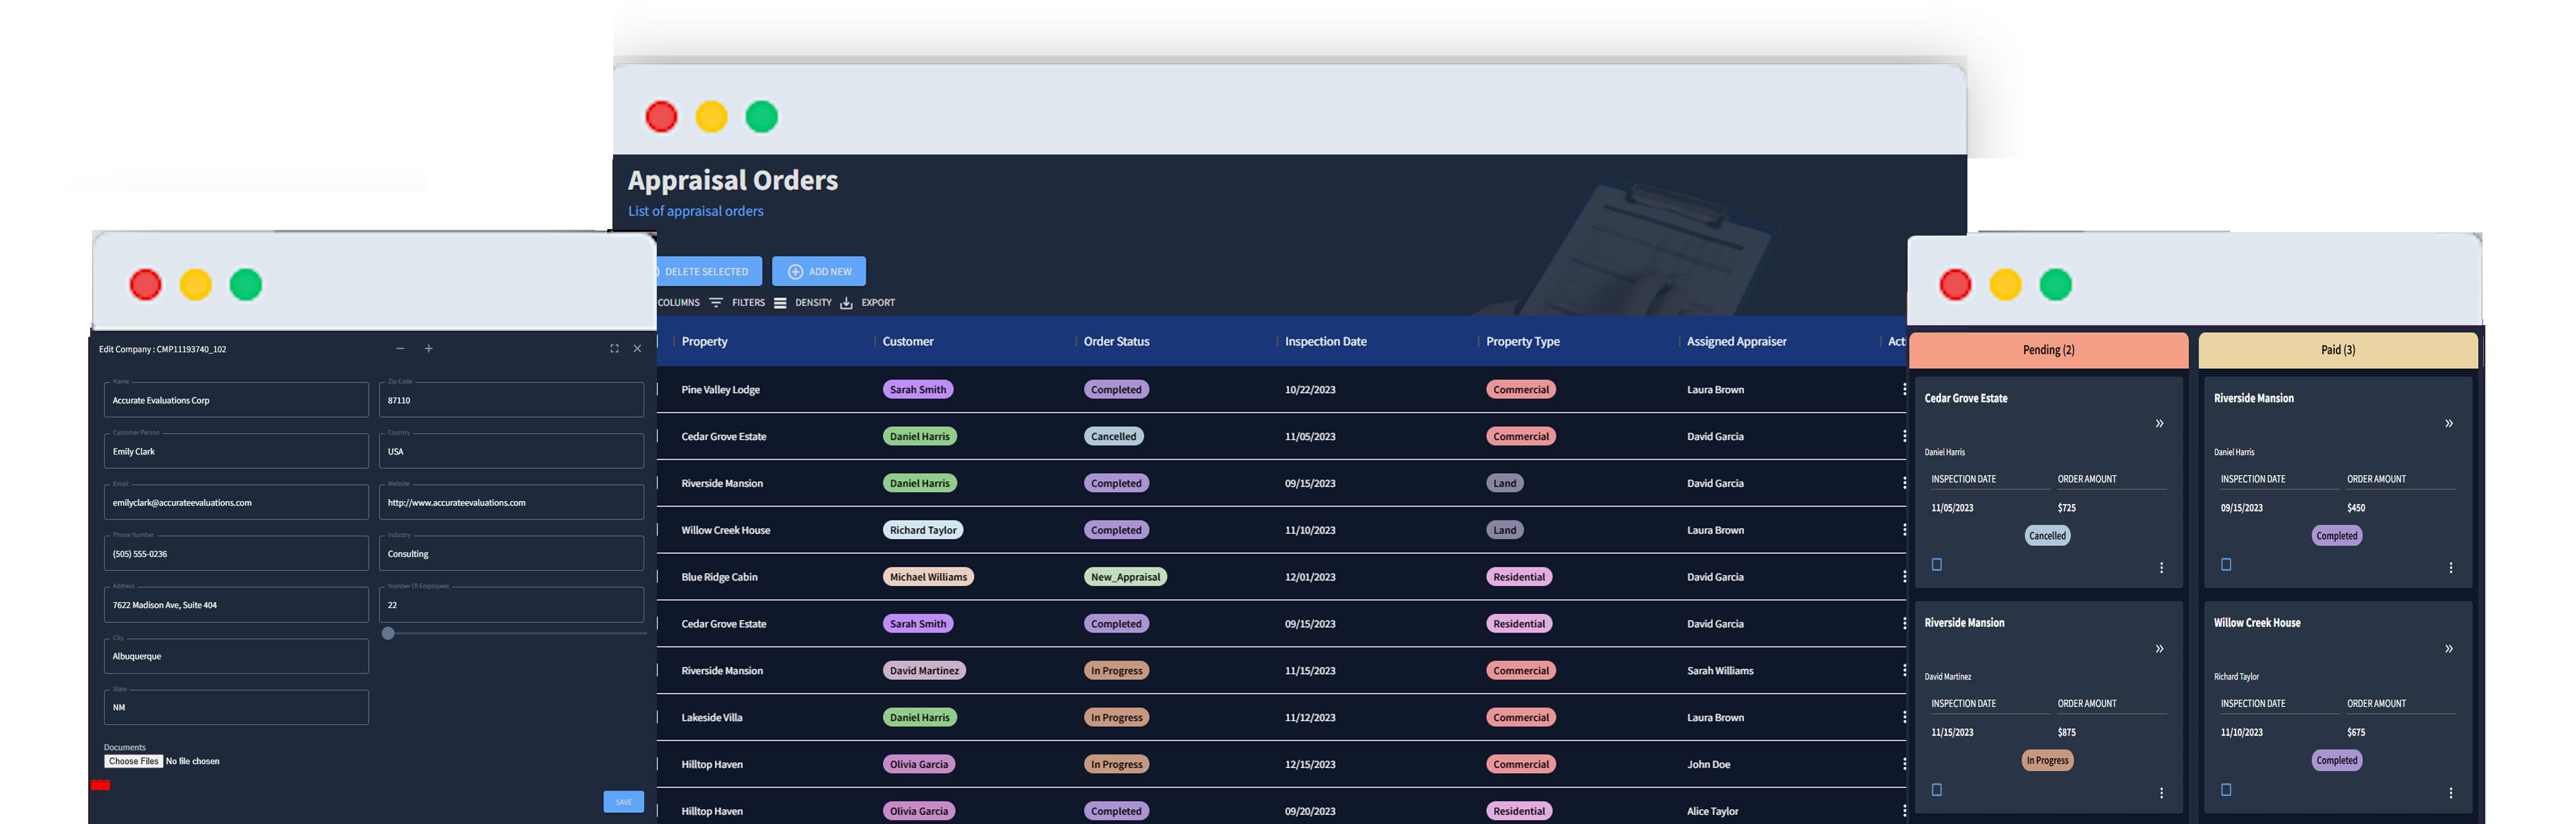Adjust the Number Of Employees slider
This screenshot has width=2576, height=824.
[x=388, y=633]
